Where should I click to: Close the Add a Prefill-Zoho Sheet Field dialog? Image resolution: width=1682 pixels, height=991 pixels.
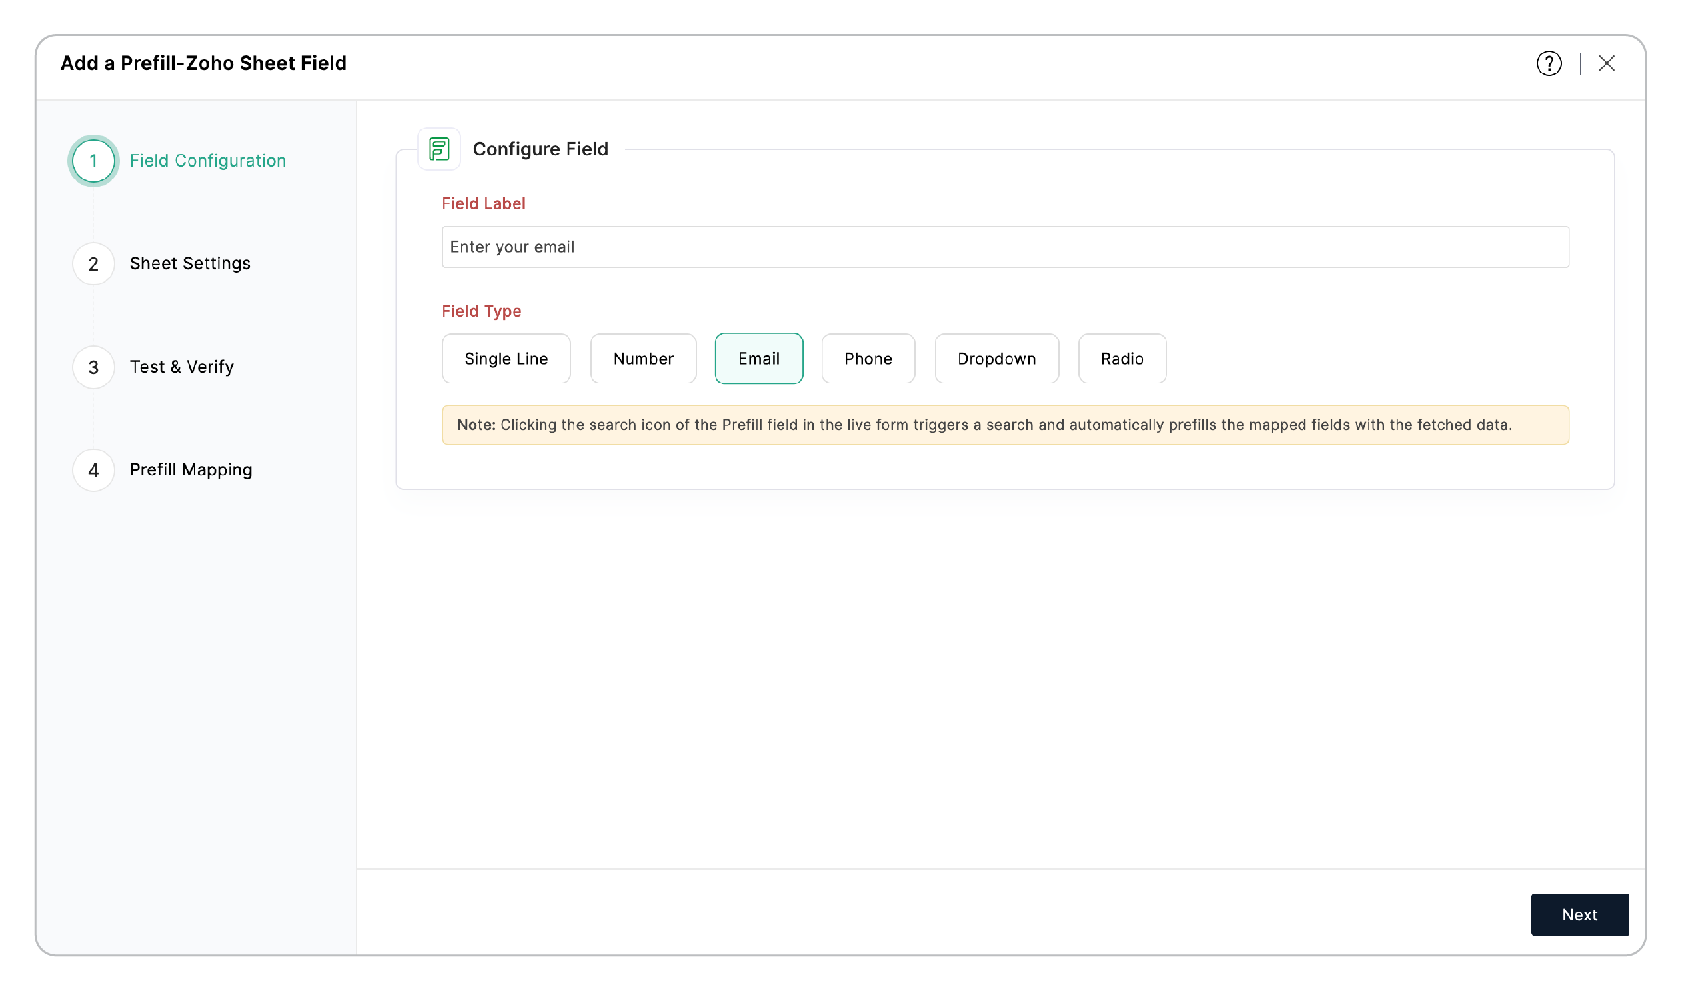[1606, 63]
